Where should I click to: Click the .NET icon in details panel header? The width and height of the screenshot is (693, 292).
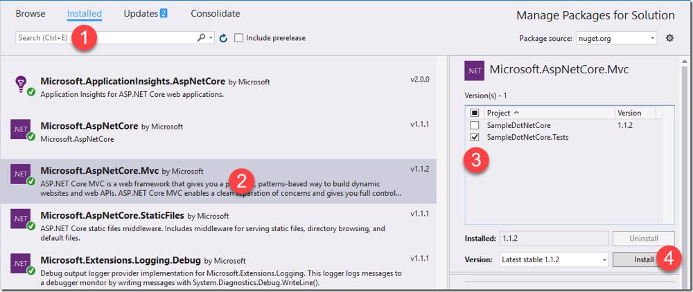pyautogui.click(x=474, y=71)
